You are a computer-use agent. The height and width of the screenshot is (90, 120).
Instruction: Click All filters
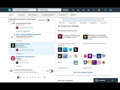click(73, 15)
